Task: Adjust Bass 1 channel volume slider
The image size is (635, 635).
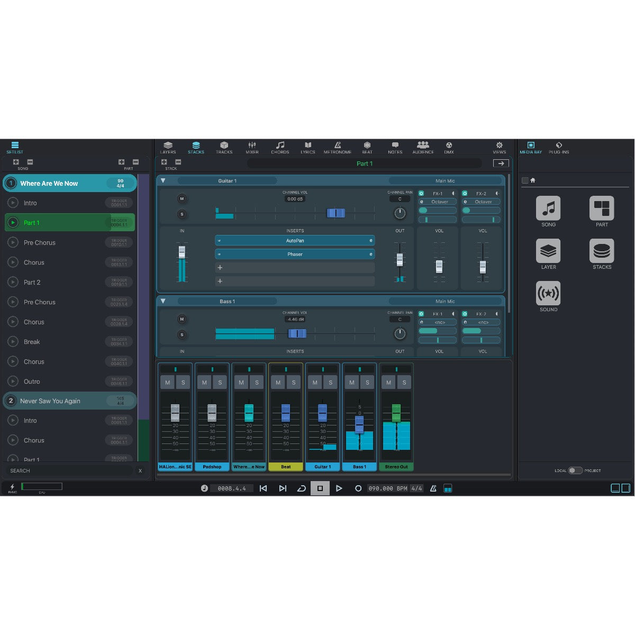Action: tap(297, 333)
